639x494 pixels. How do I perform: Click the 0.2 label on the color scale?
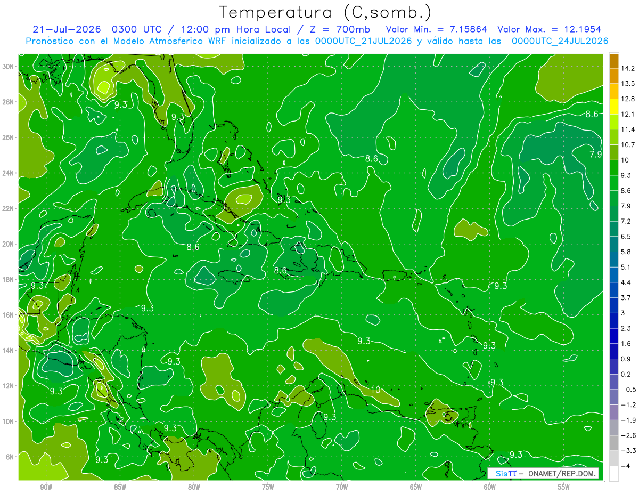626,374
